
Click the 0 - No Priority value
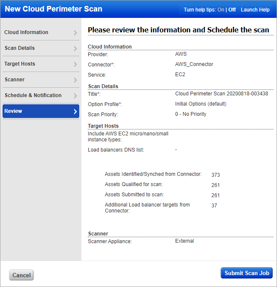(x=191, y=114)
